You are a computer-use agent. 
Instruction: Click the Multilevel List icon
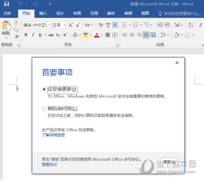(x=147, y=25)
